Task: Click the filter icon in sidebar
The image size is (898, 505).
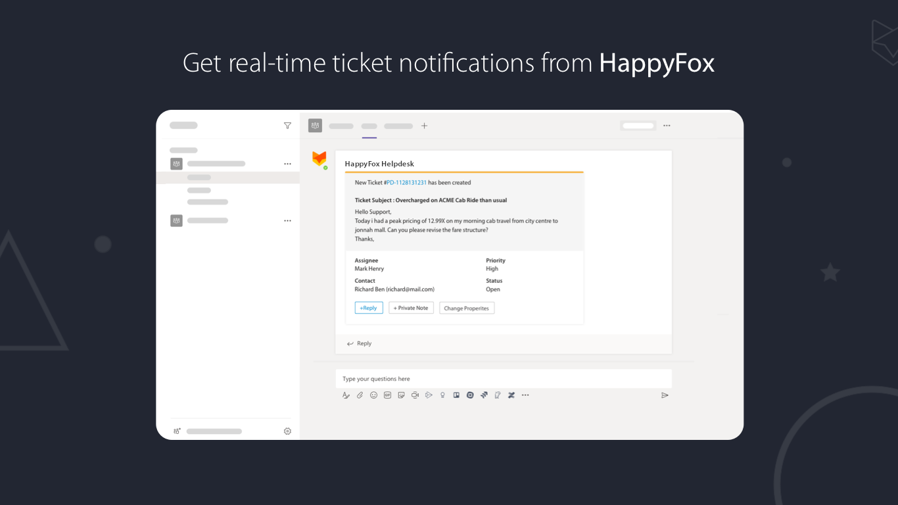Action: point(287,126)
